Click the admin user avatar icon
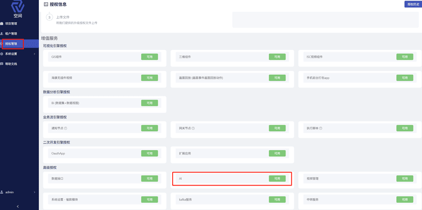Viewport: 422px width, 210px height. [x=2, y=192]
